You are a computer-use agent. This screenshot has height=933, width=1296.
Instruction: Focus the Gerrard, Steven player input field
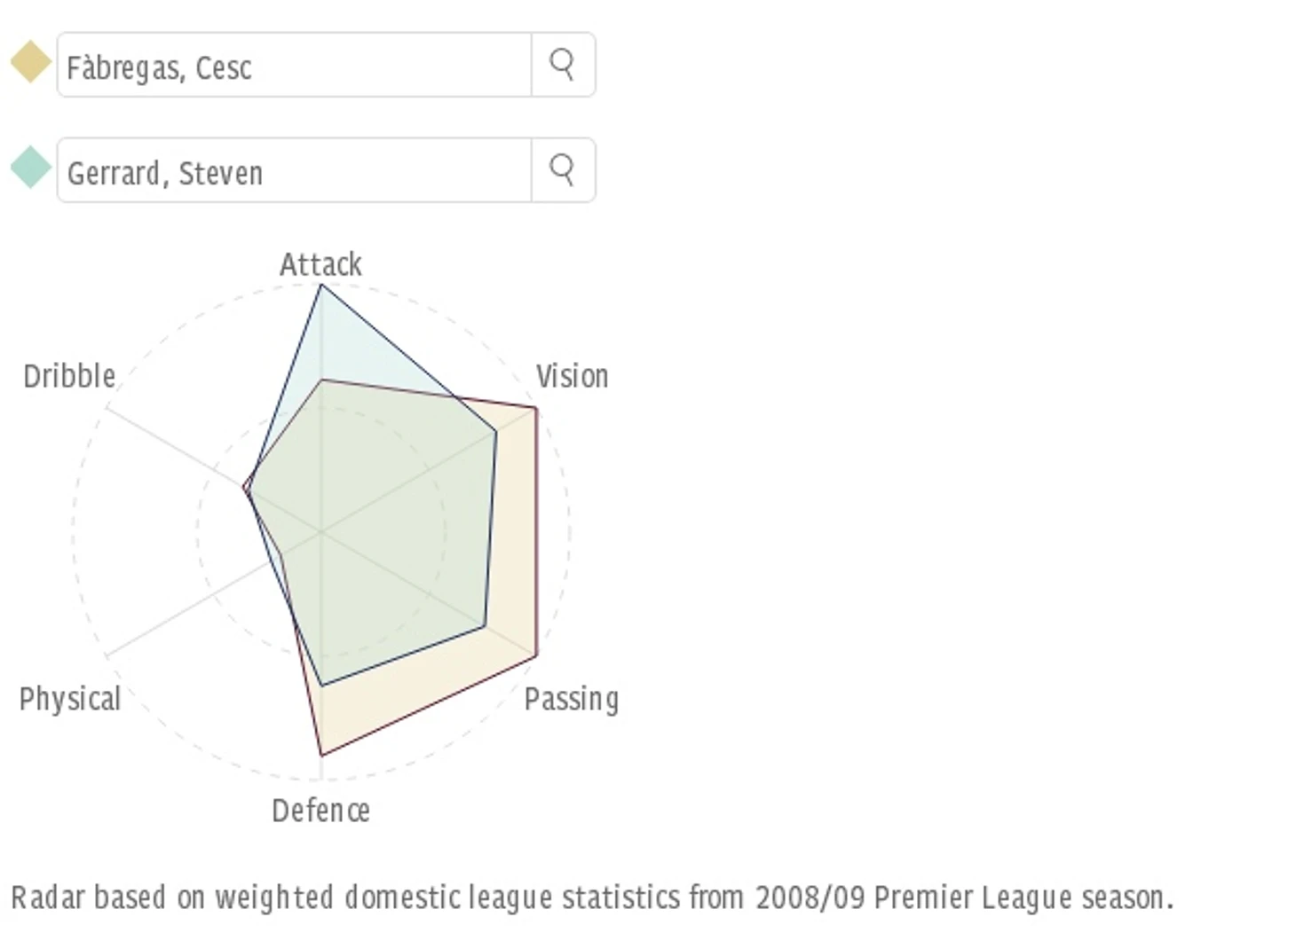pos(294,169)
